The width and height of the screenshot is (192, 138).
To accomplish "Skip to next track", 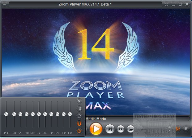I will click(109, 128).
